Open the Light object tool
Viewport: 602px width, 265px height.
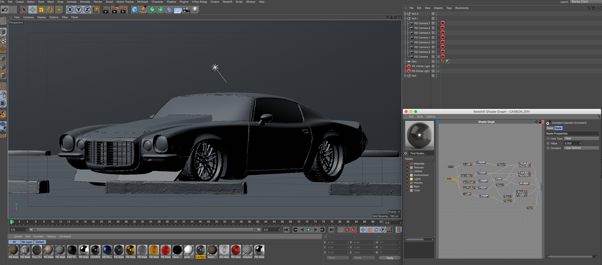click(195, 10)
